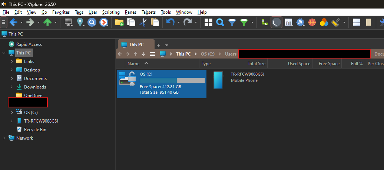
Task: Click the Hotlist map pin icon
Action: [80, 22]
